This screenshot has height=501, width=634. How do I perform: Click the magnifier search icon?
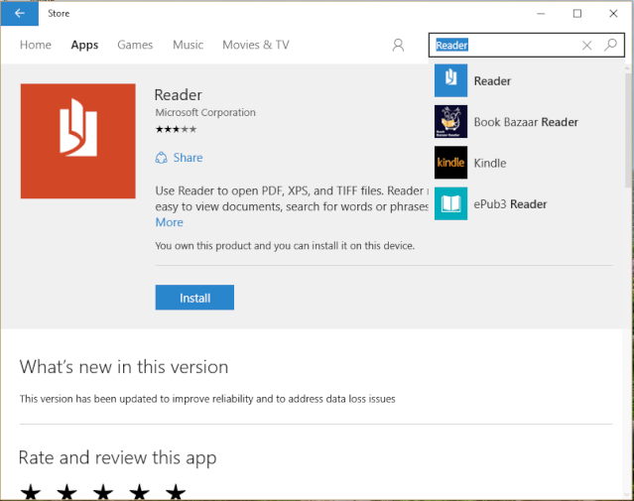tap(610, 45)
